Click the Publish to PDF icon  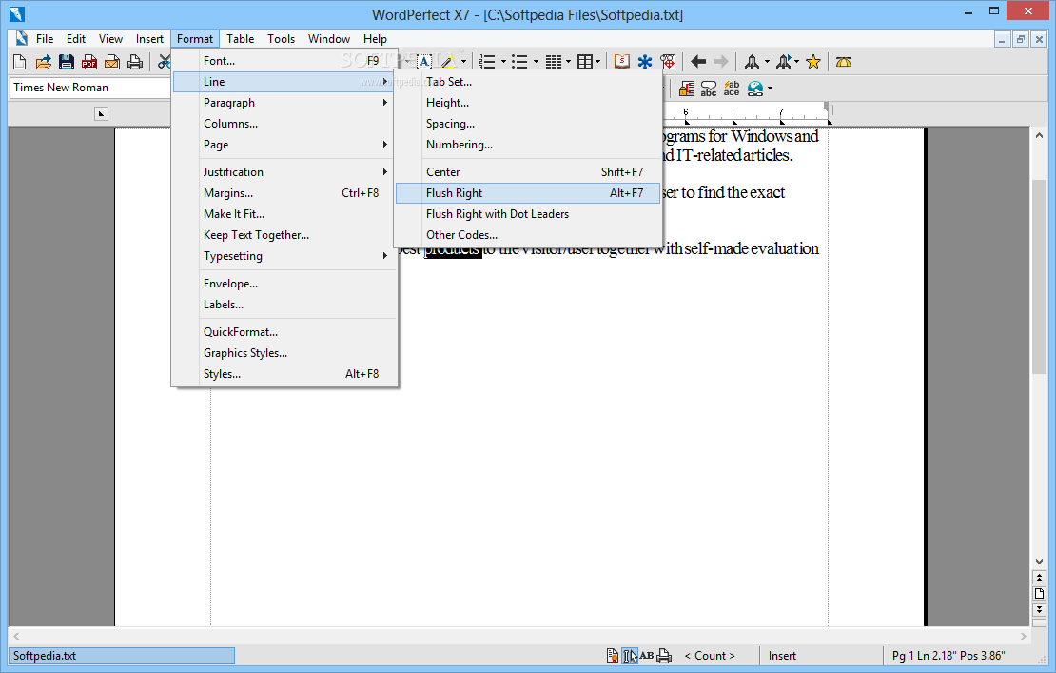88,62
